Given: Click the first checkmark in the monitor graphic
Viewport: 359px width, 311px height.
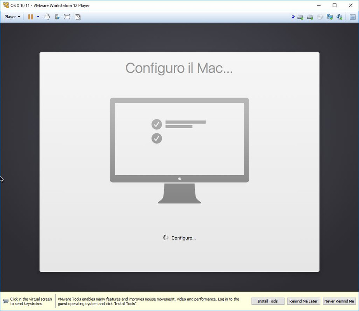Looking at the screenshot, I should [x=157, y=124].
